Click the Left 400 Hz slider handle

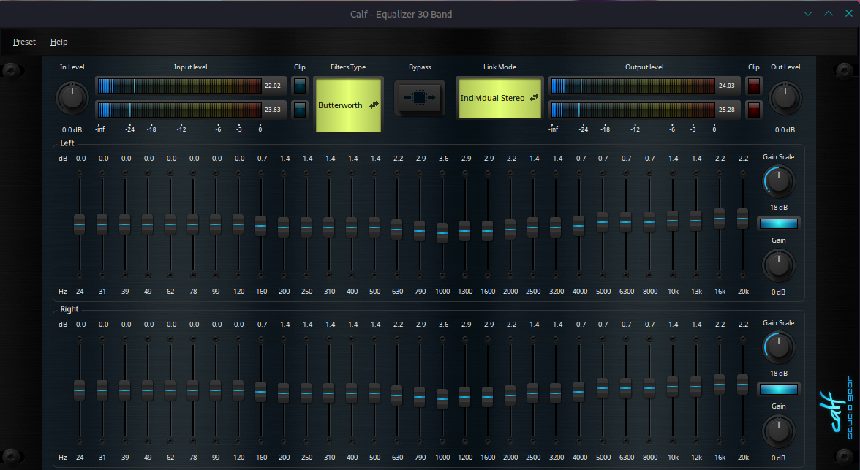(x=352, y=227)
